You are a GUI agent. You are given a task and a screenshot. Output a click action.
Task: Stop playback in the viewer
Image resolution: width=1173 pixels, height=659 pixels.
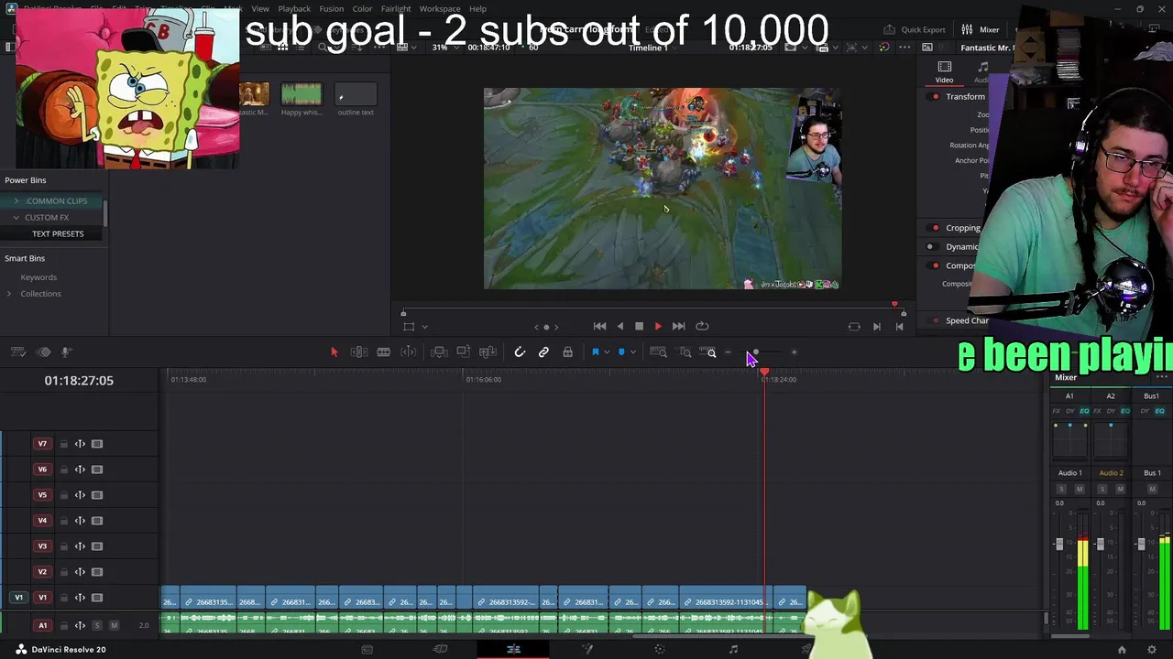tap(639, 326)
